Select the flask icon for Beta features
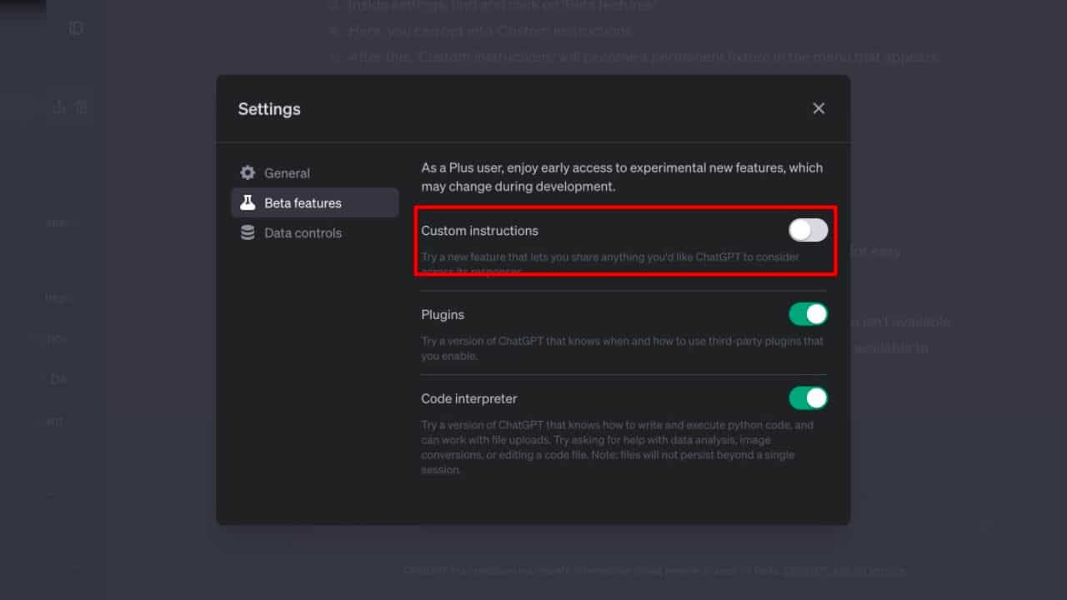The width and height of the screenshot is (1067, 600). 248,202
